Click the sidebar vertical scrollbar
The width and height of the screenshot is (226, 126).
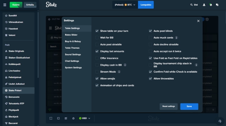coord(38,45)
